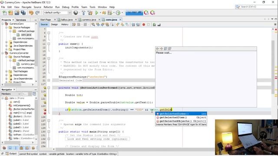Expand Test Packages in the Projects tree
The image size is (278, 156).
pos(7,71)
